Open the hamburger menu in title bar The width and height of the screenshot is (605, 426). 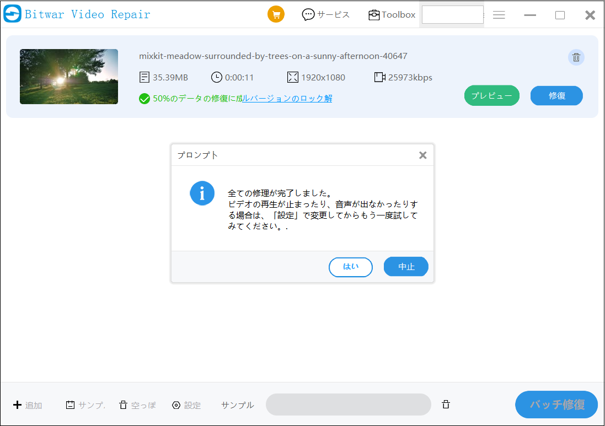499,15
